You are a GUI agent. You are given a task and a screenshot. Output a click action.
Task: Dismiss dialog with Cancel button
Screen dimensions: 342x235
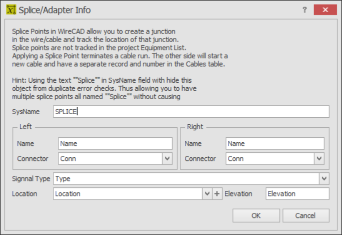(306, 216)
